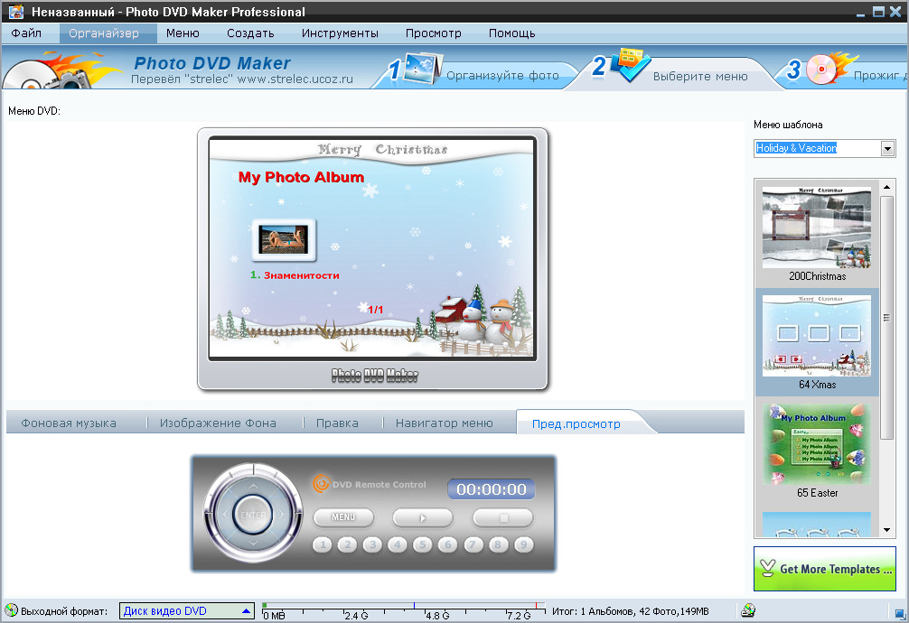This screenshot has height=623, width=909.
Task: Click template list scroll up arrow
Action: point(887,187)
